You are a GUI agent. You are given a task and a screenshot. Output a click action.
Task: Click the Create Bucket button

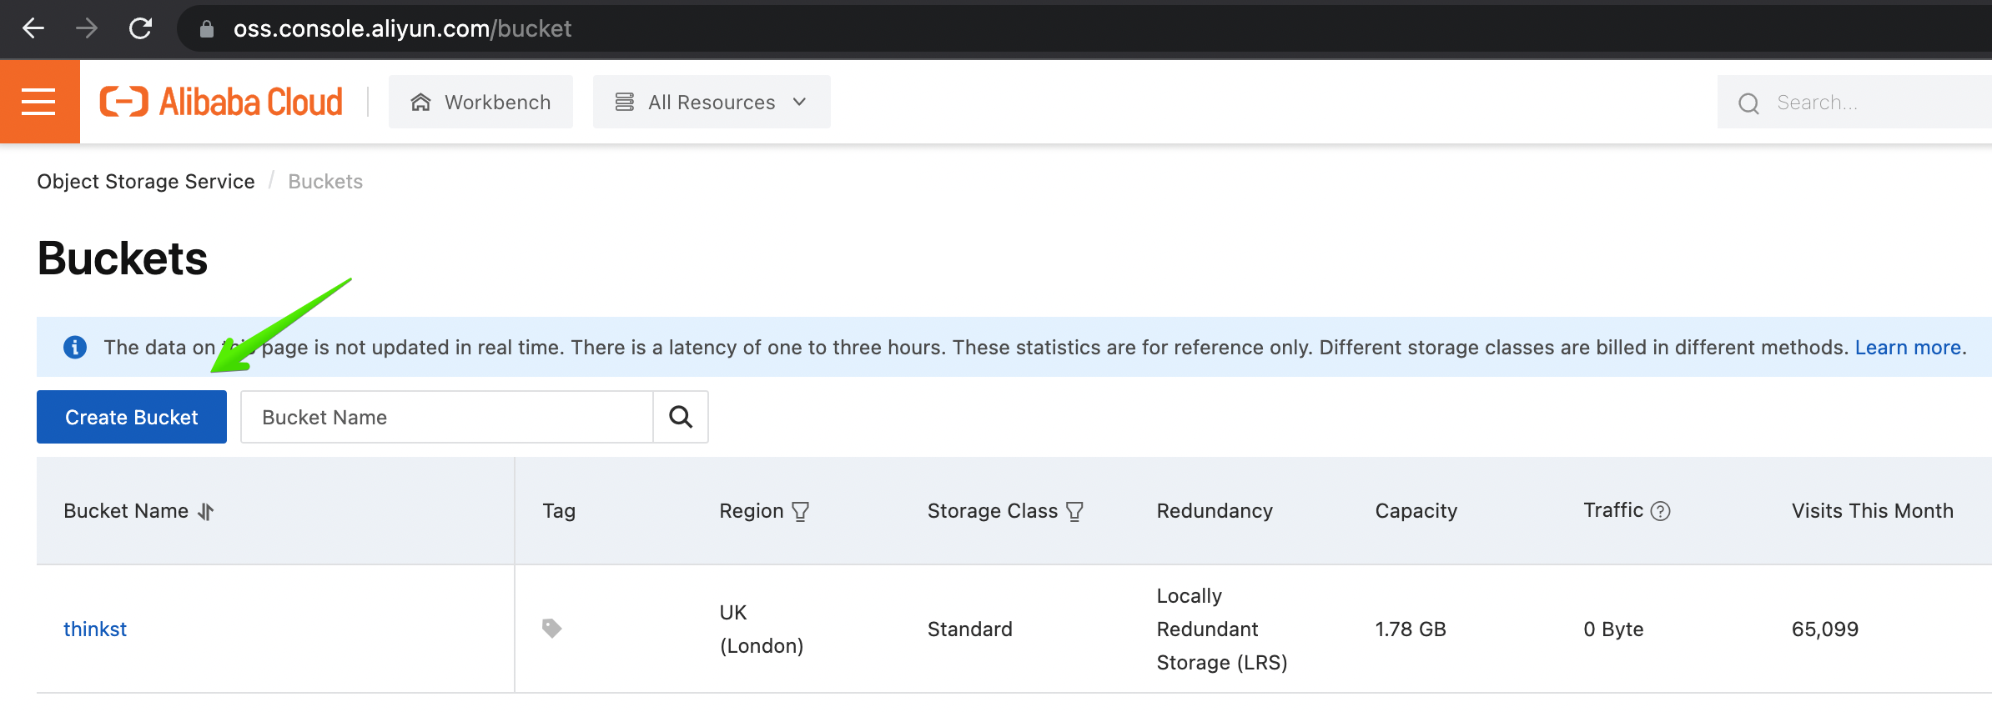[132, 417]
